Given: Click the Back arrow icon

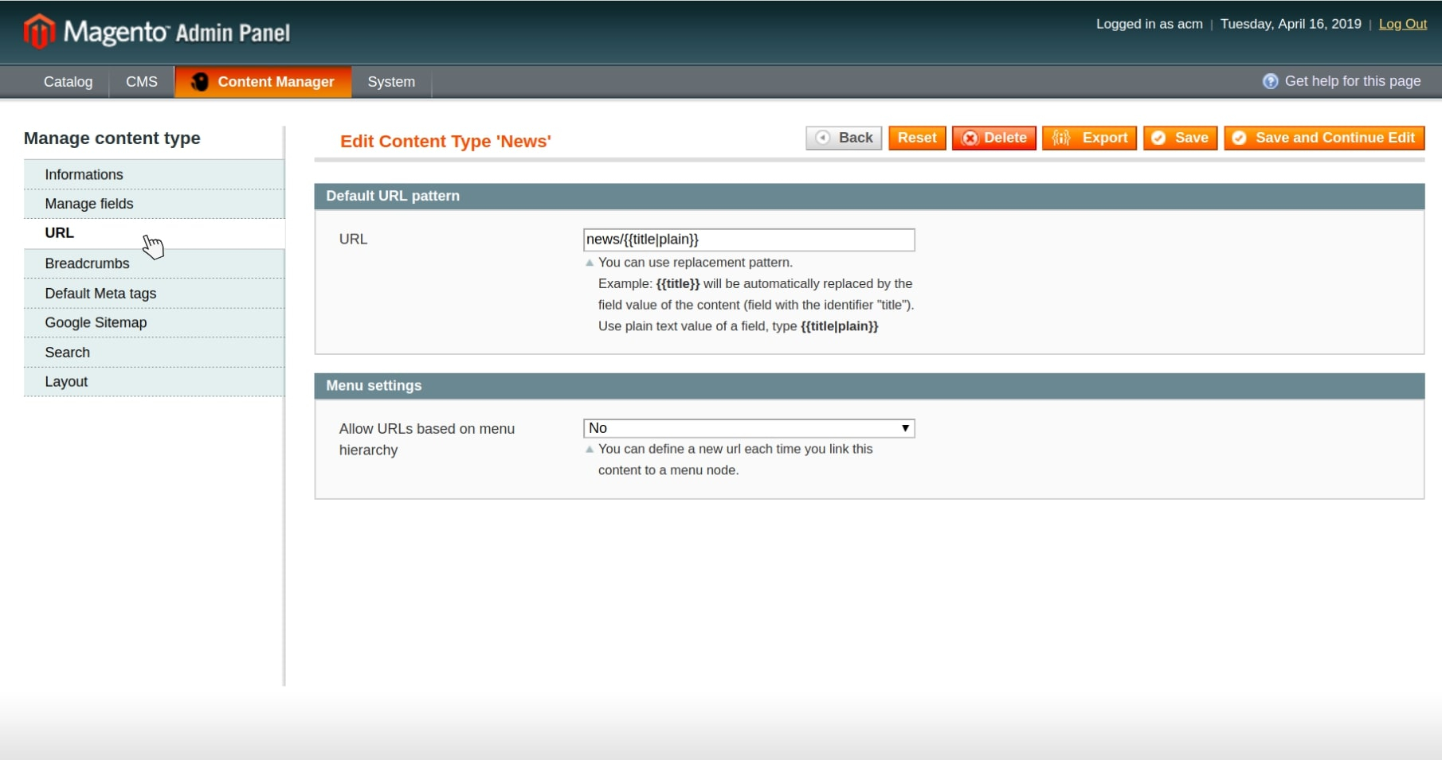Looking at the screenshot, I should pyautogui.click(x=823, y=138).
